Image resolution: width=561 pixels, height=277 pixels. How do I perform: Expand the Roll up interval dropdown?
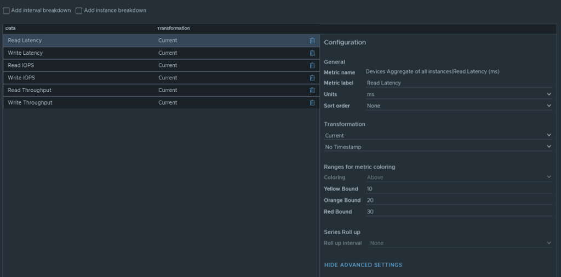click(x=460, y=243)
